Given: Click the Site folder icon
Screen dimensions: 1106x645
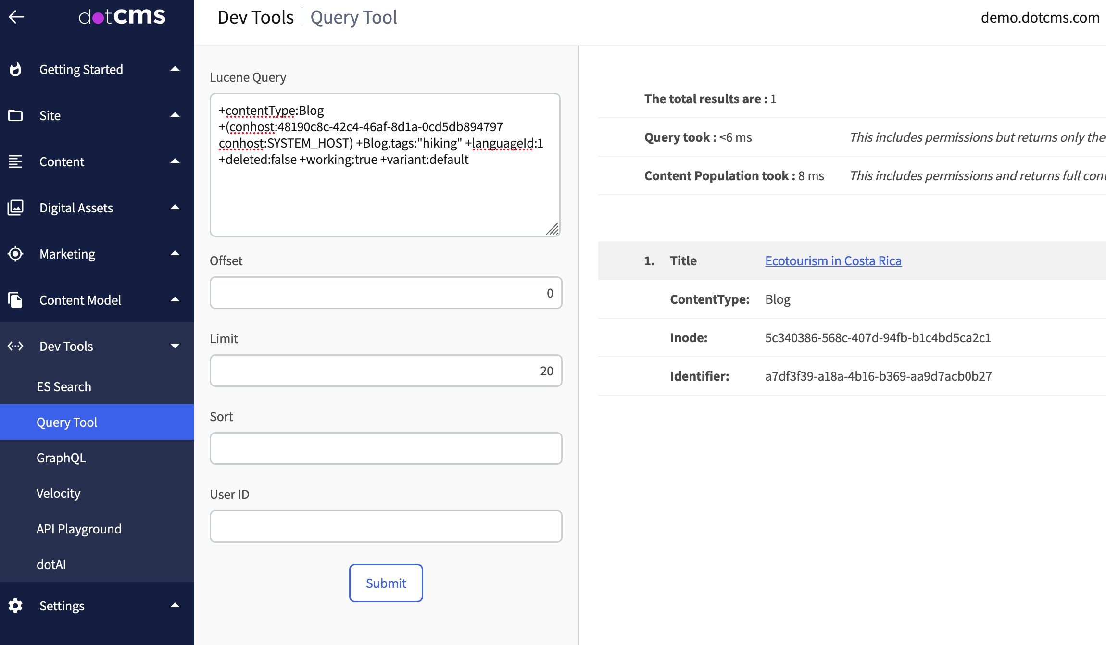Looking at the screenshot, I should coord(15,115).
